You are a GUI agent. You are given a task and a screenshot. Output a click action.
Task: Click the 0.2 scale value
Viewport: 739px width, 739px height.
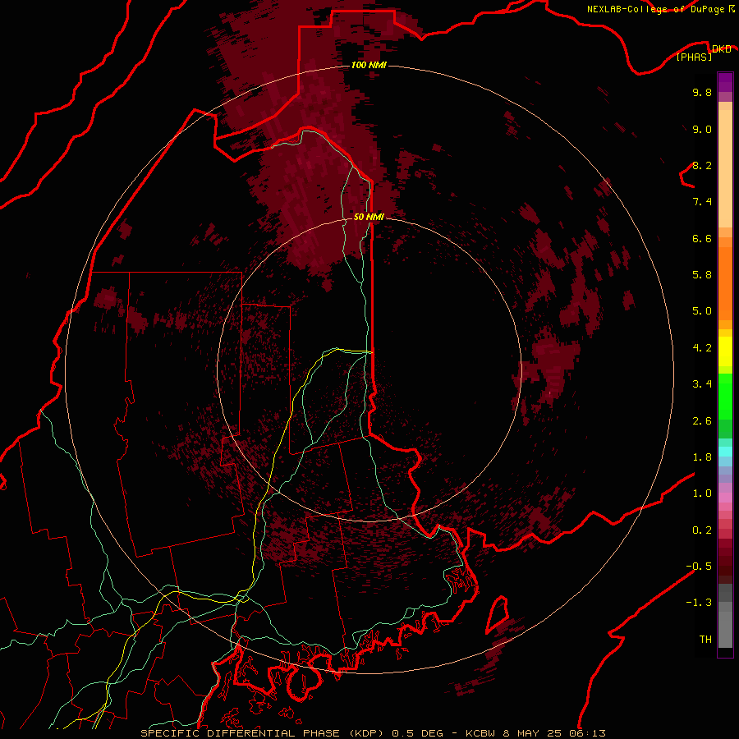point(702,530)
